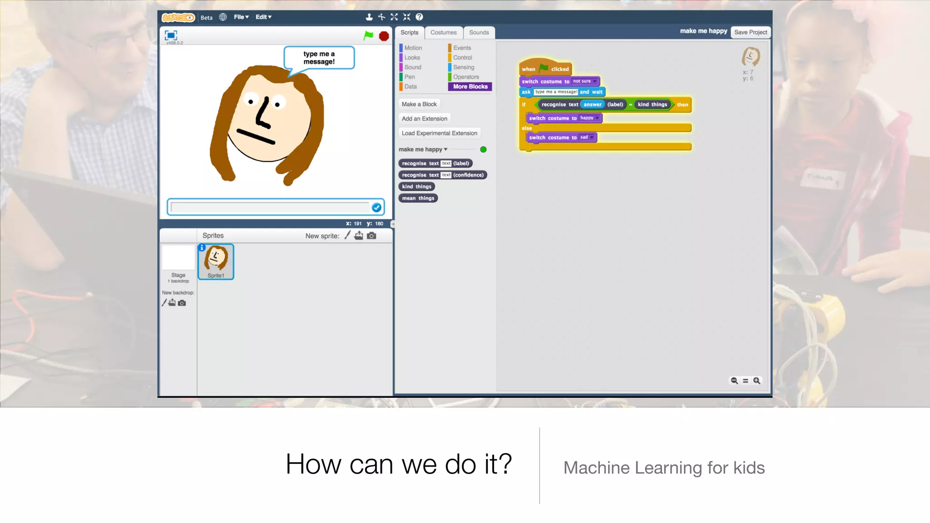Start project with green flag
Screen dimensions: 930x523
(x=368, y=35)
